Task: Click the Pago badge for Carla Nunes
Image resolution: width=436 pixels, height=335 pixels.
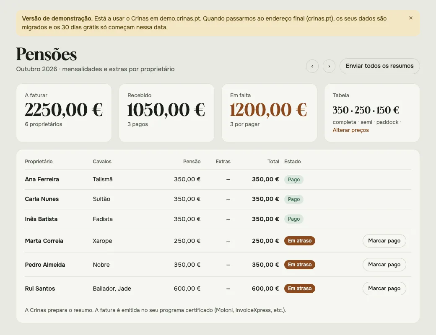Action: pos(293,199)
